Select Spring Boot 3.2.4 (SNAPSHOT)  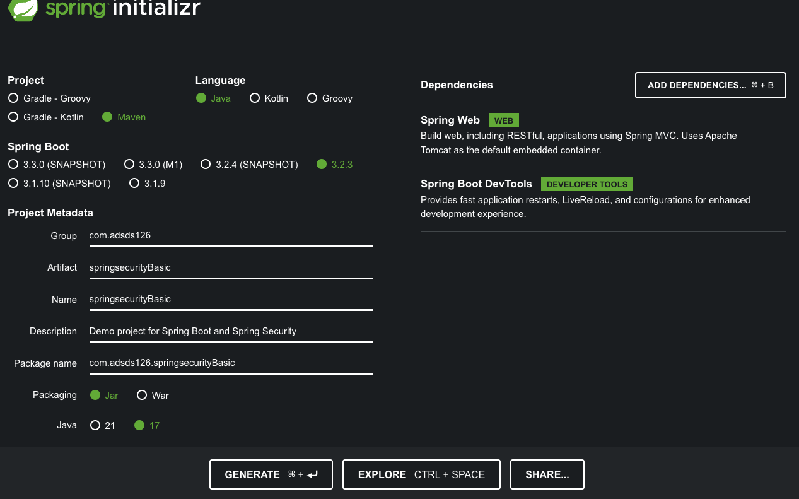coord(249,165)
